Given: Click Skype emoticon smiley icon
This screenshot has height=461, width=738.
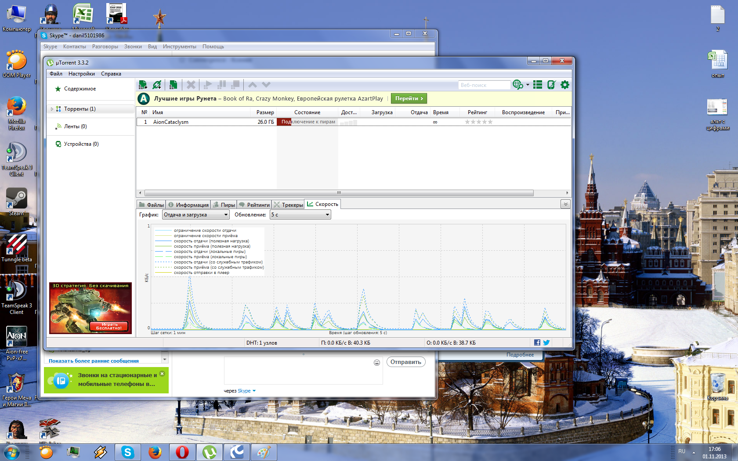Looking at the screenshot, I should pyautogui.click(x=377, y=362).
